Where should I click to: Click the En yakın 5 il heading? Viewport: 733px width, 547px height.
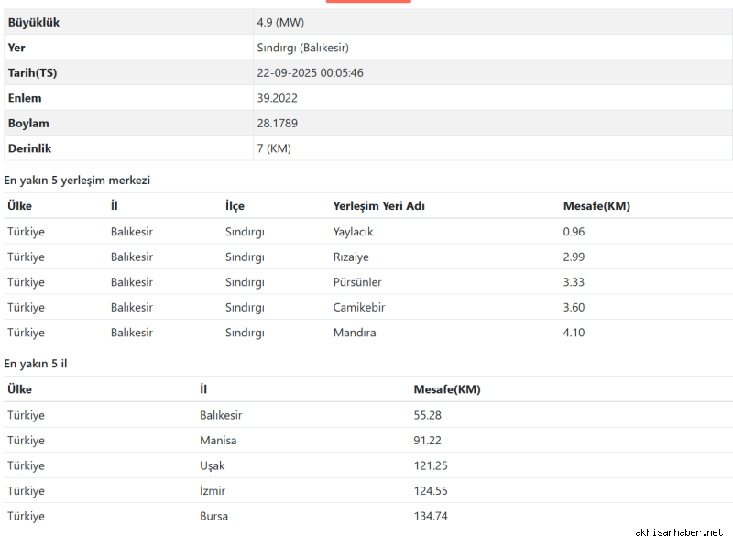coord(36,364)
